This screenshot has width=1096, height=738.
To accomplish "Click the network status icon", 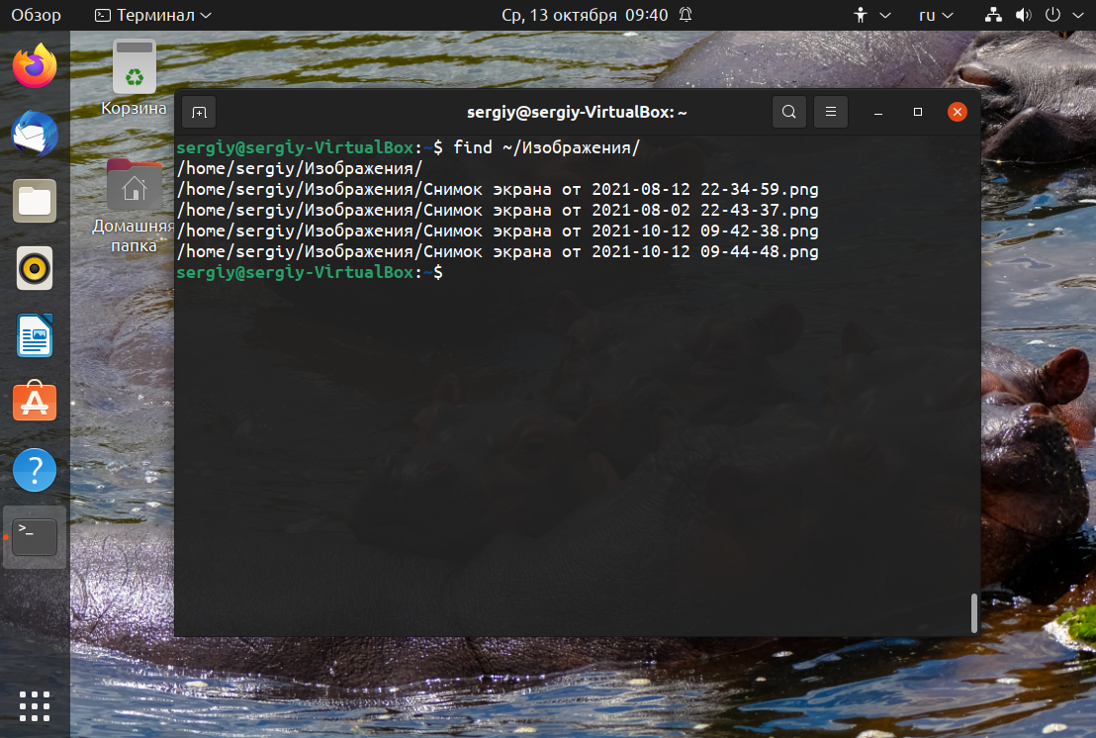I will pyautogui.click(x=993, y=15).
